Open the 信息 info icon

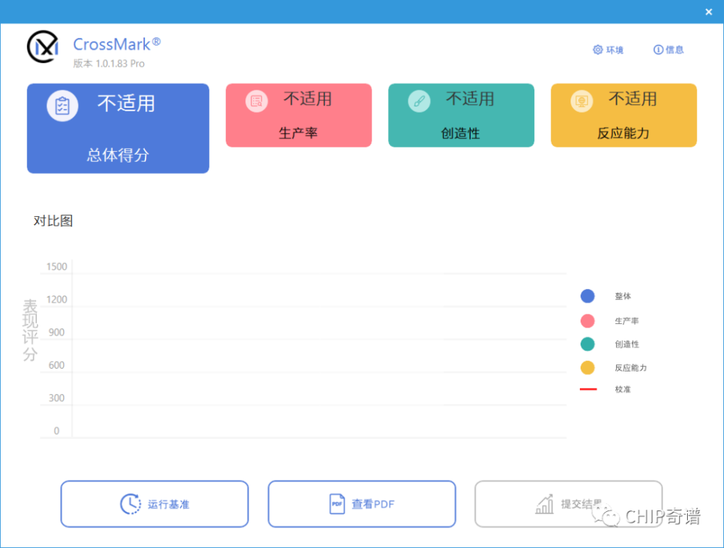coord(658,49)
